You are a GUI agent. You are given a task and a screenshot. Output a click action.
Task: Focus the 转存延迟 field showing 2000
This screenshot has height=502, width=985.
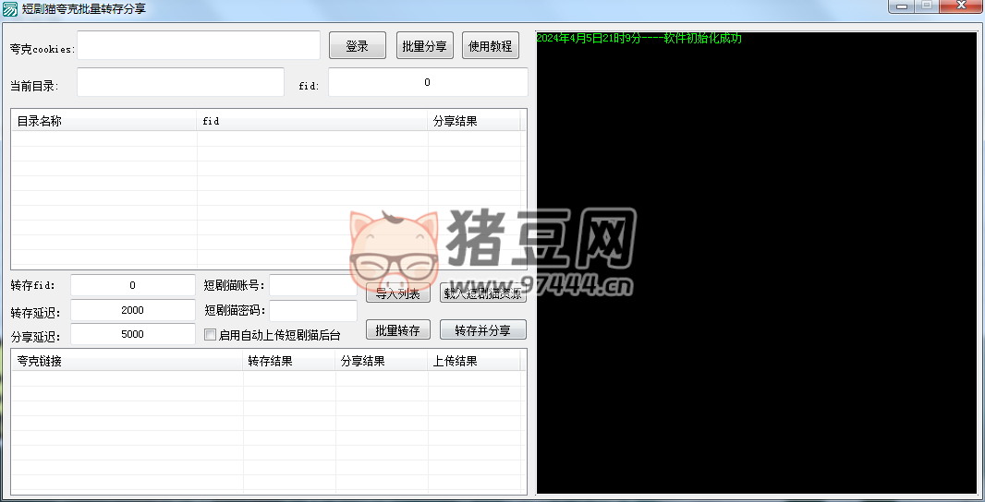point(132,311)
